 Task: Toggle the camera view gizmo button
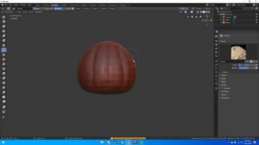tap(192, 17)
